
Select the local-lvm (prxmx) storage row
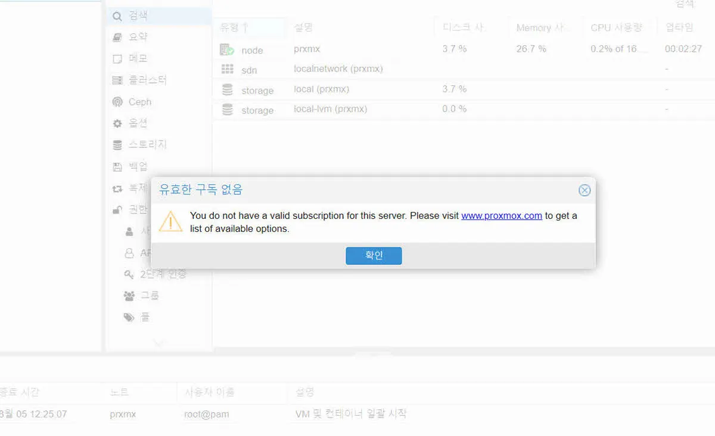point(465,109)
